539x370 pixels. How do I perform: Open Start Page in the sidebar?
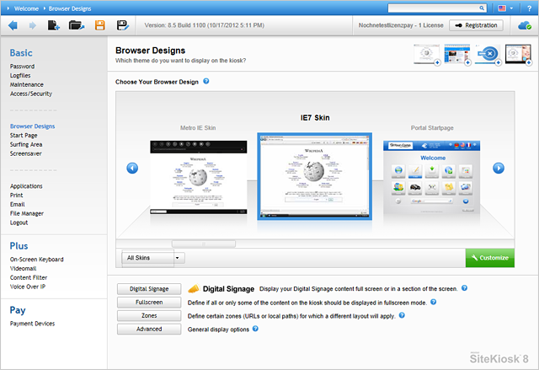[x=24, y=135]
